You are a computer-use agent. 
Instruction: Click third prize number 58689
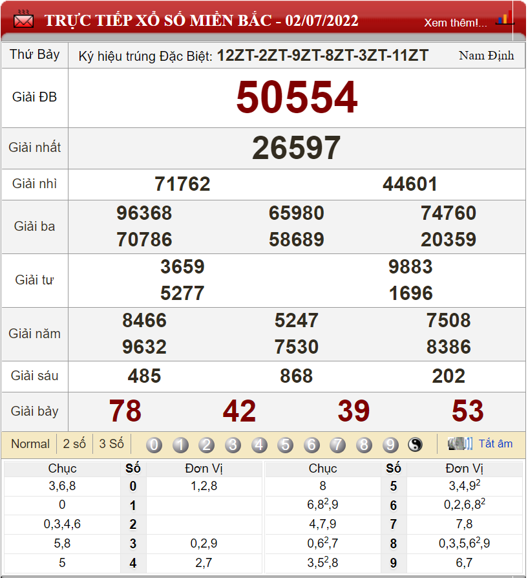[x=297, y=240]
